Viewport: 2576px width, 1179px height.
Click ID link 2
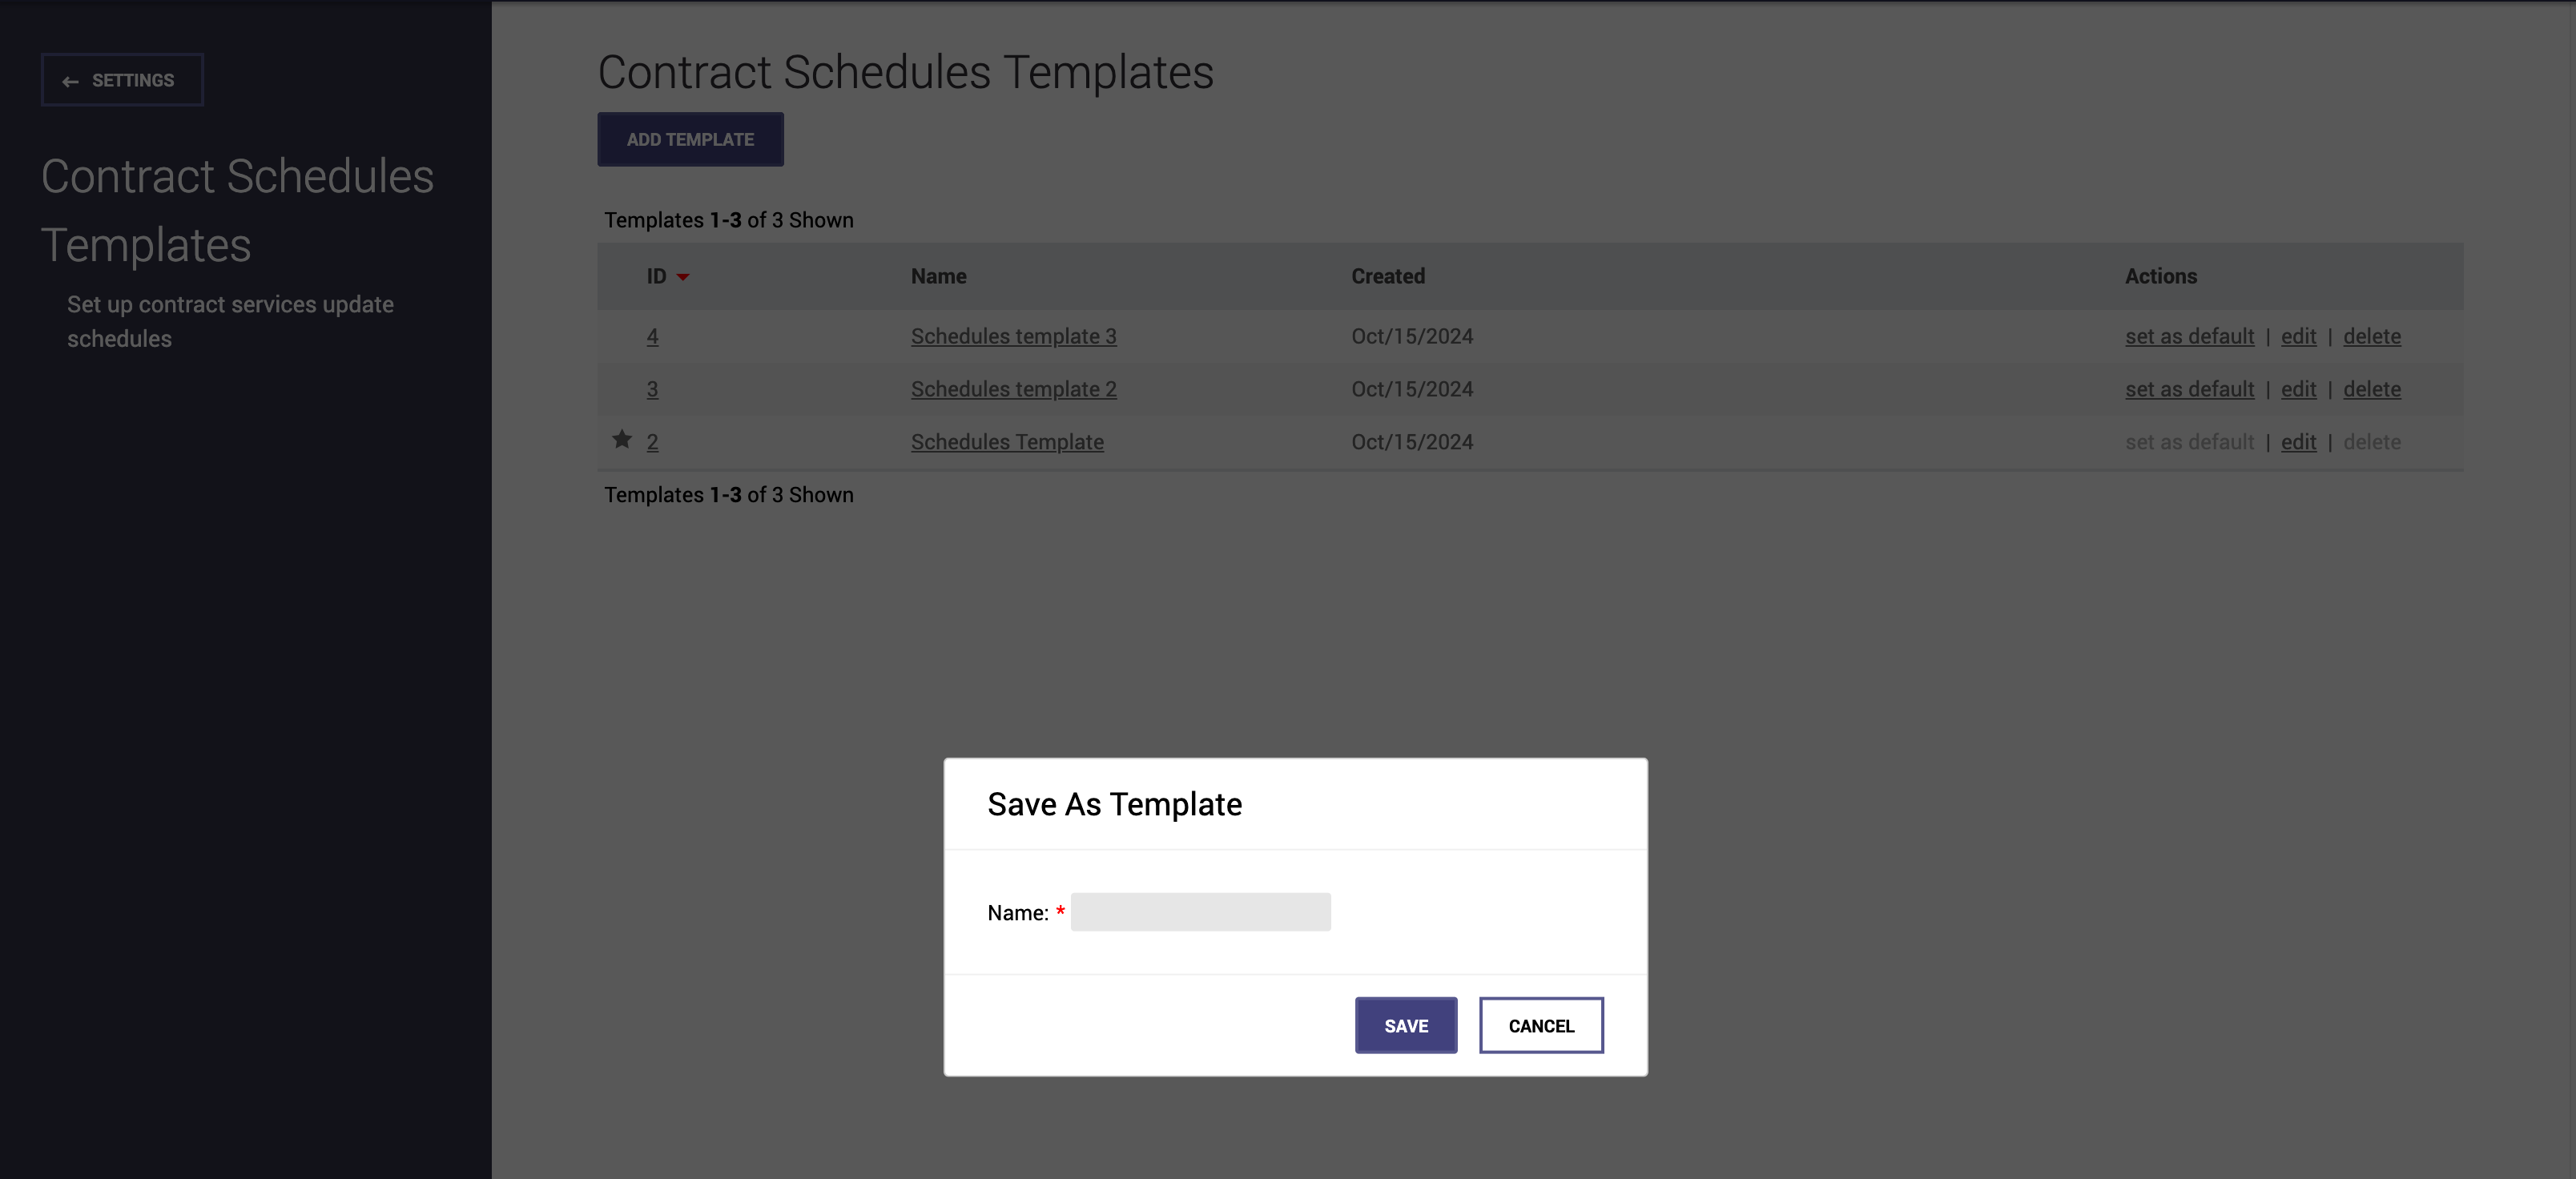652,442
